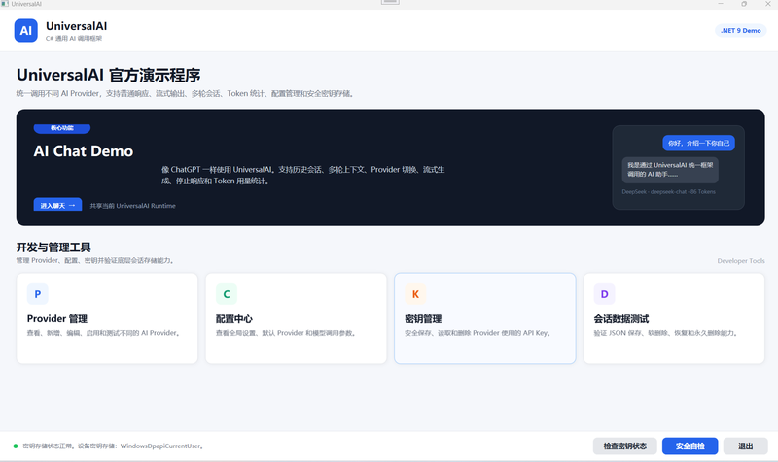Click the 退出 button
This screenshot has width=778, height=462.
click(745, 446)
